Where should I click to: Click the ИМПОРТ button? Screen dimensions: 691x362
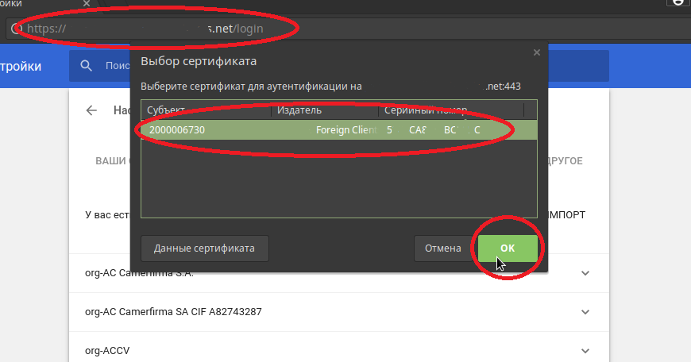tap(567, 215)
